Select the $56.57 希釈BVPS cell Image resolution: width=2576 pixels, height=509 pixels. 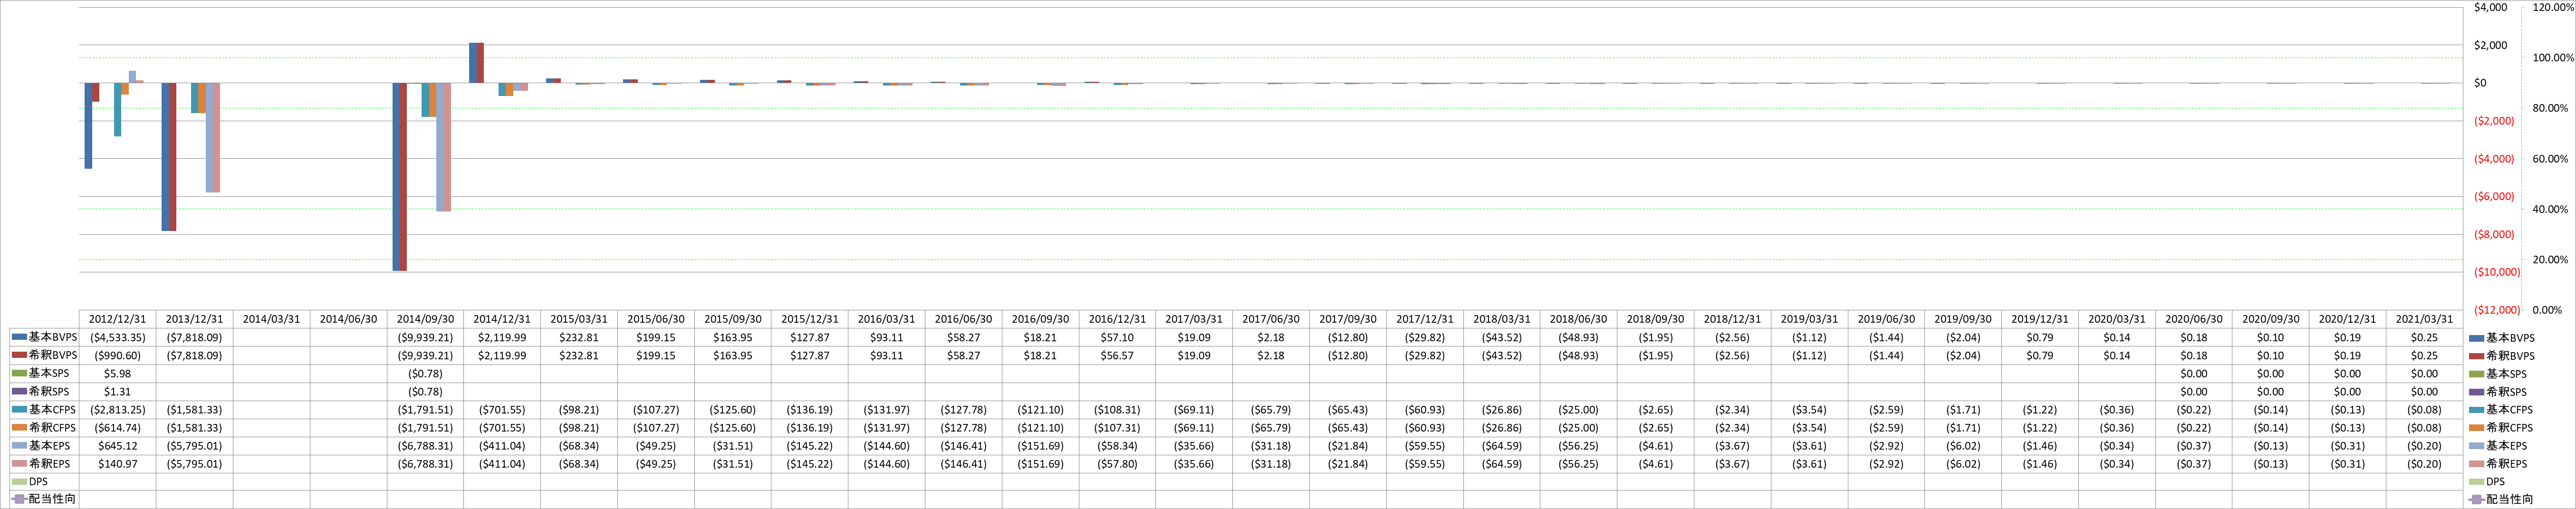pyautogui.click(x=1118, y=356)
